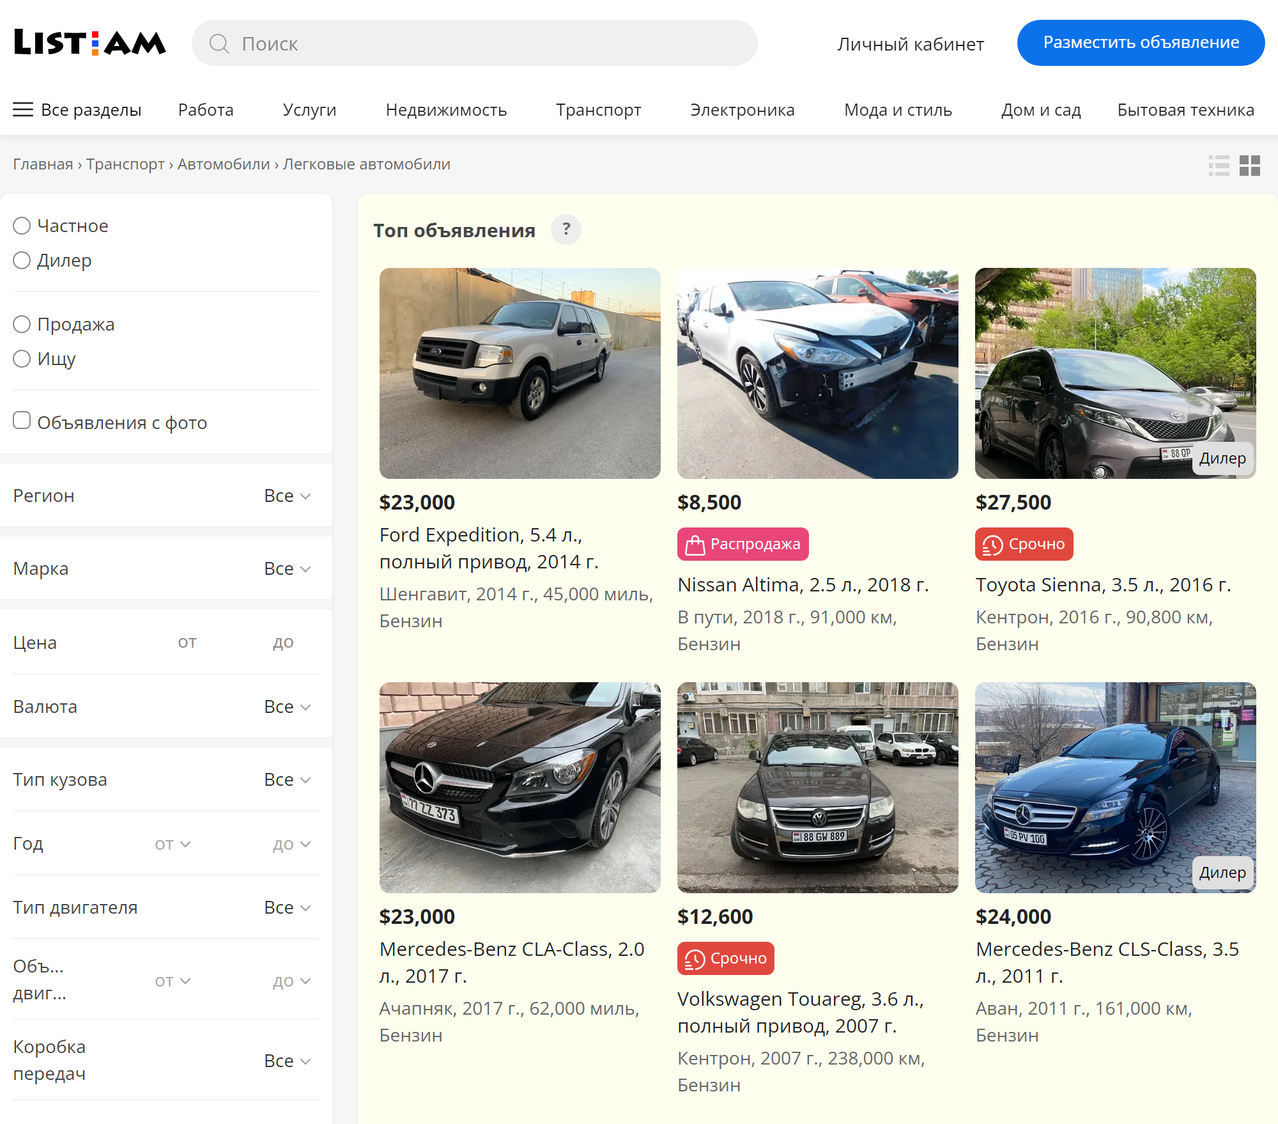Open Ford Expedition listing title
The width and height of the screenshot is (1278, 1124).
(x=489, y=548)
